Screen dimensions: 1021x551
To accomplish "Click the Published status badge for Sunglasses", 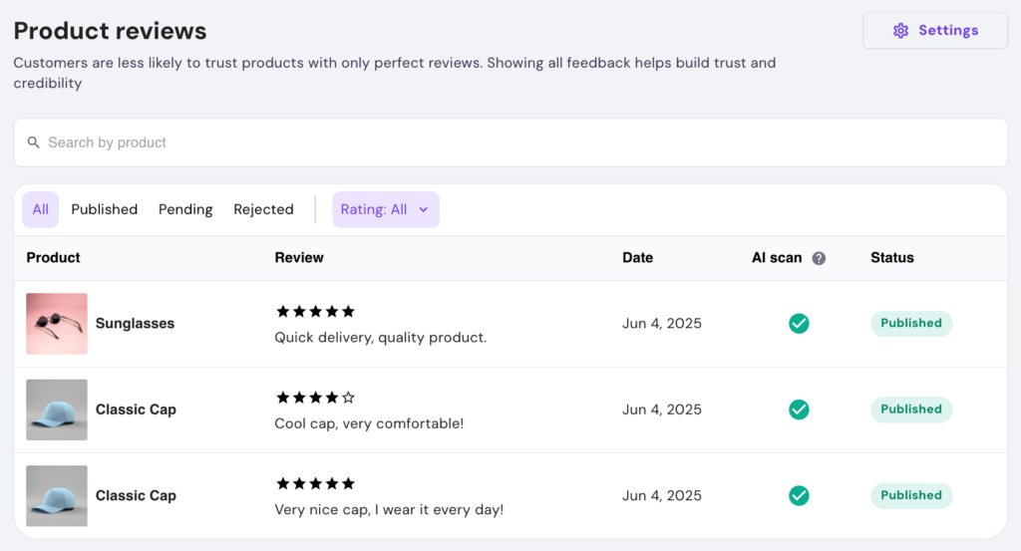I will click(910, 323).
